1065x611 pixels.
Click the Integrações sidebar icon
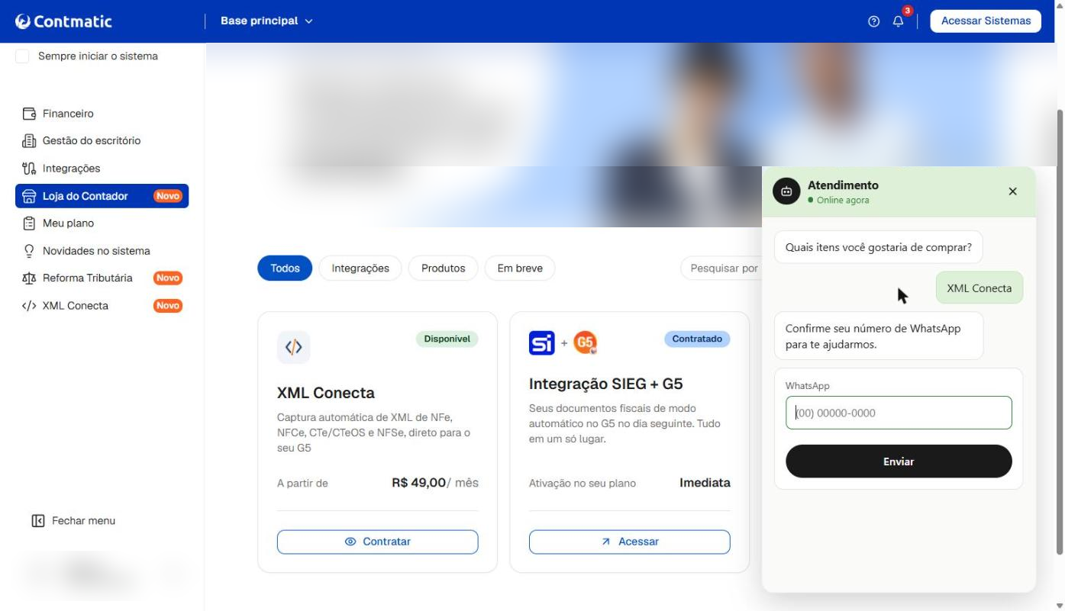pyautogui.click(x=30, y=169)
